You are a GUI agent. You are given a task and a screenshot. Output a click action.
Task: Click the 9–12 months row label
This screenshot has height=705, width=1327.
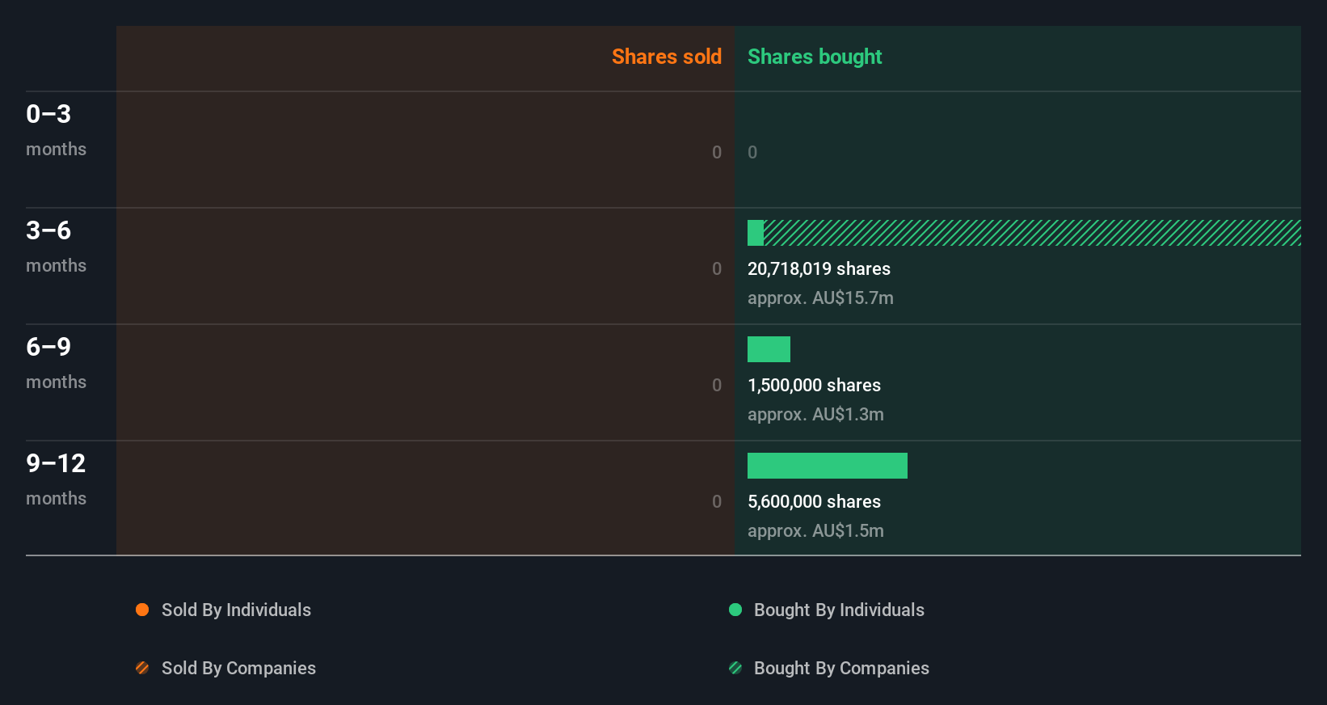tap(56, 479)
